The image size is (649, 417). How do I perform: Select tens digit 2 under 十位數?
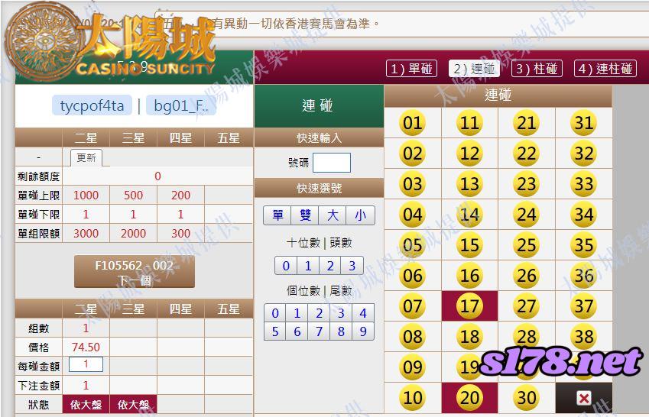tap(330, 266)
